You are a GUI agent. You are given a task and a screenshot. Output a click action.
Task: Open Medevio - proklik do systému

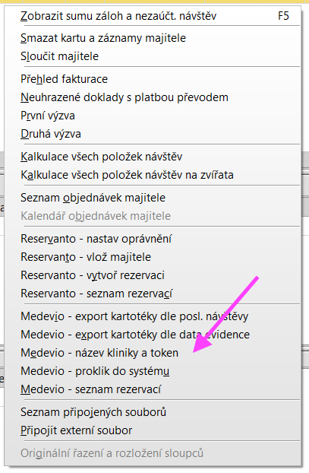(x=153, y=371)
